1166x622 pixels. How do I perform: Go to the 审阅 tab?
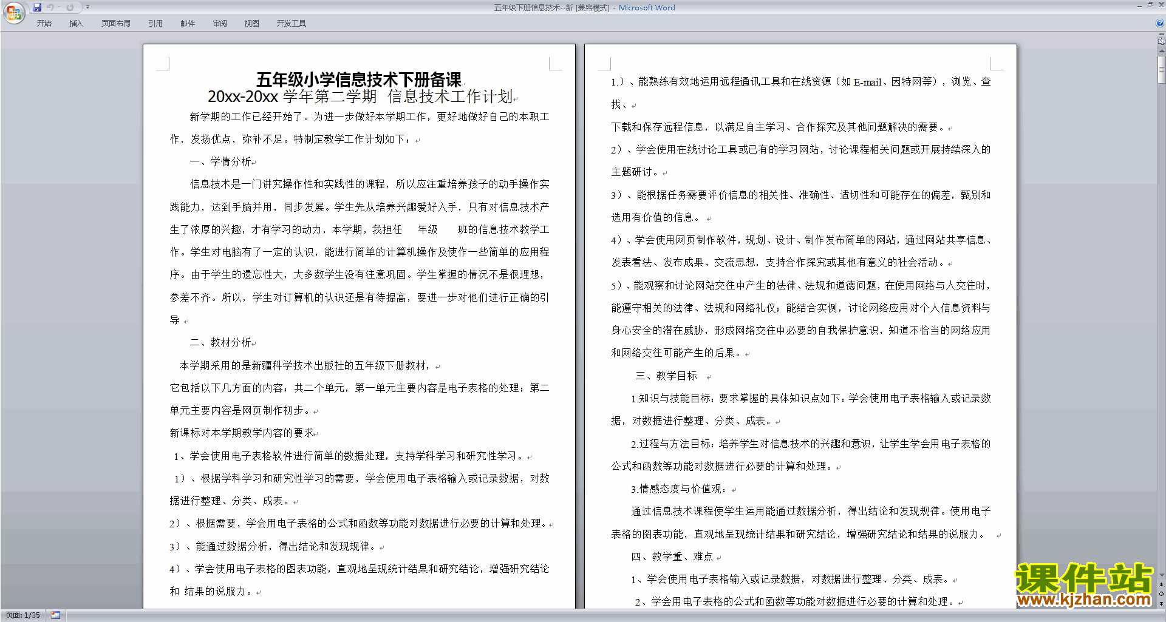(x=220, y=23)
